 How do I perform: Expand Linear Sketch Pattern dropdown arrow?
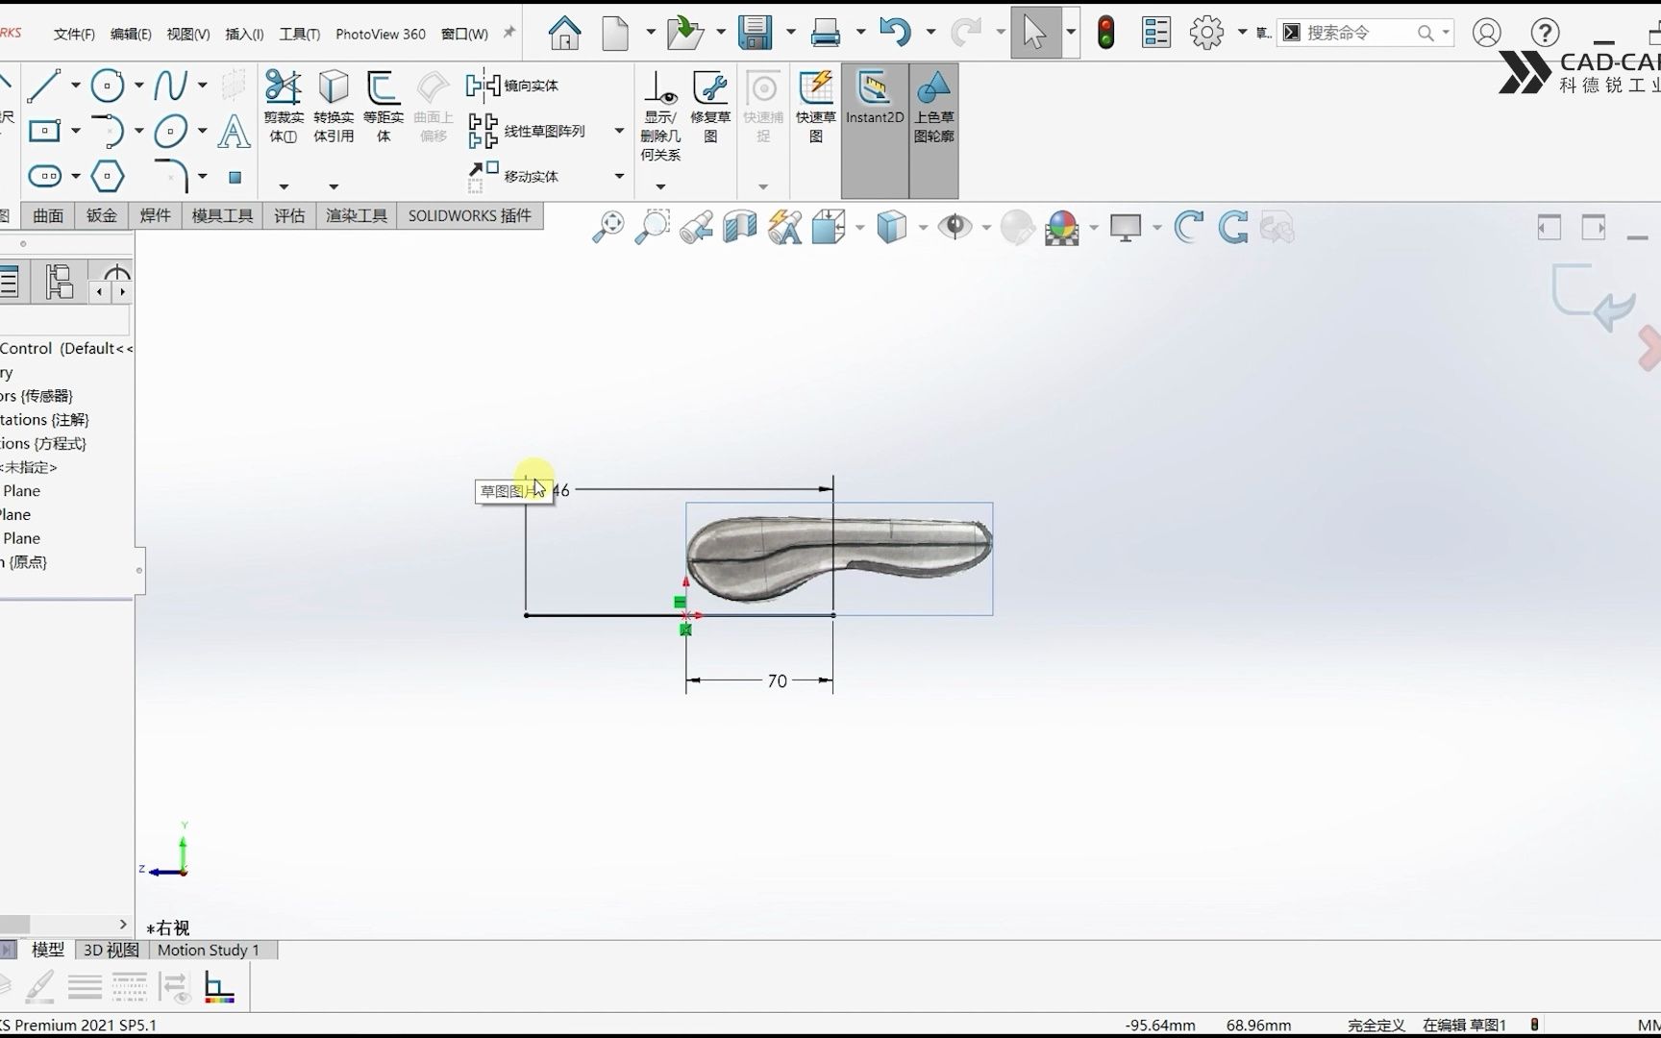point(619,131)
